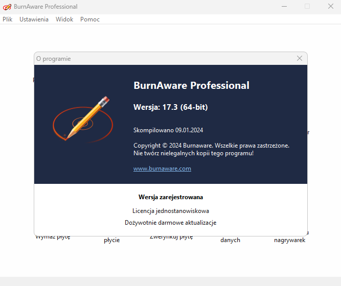Click the Wersja: 17.3 (64-bit) text
Viewport: 341px width, 286px height.
171,107
